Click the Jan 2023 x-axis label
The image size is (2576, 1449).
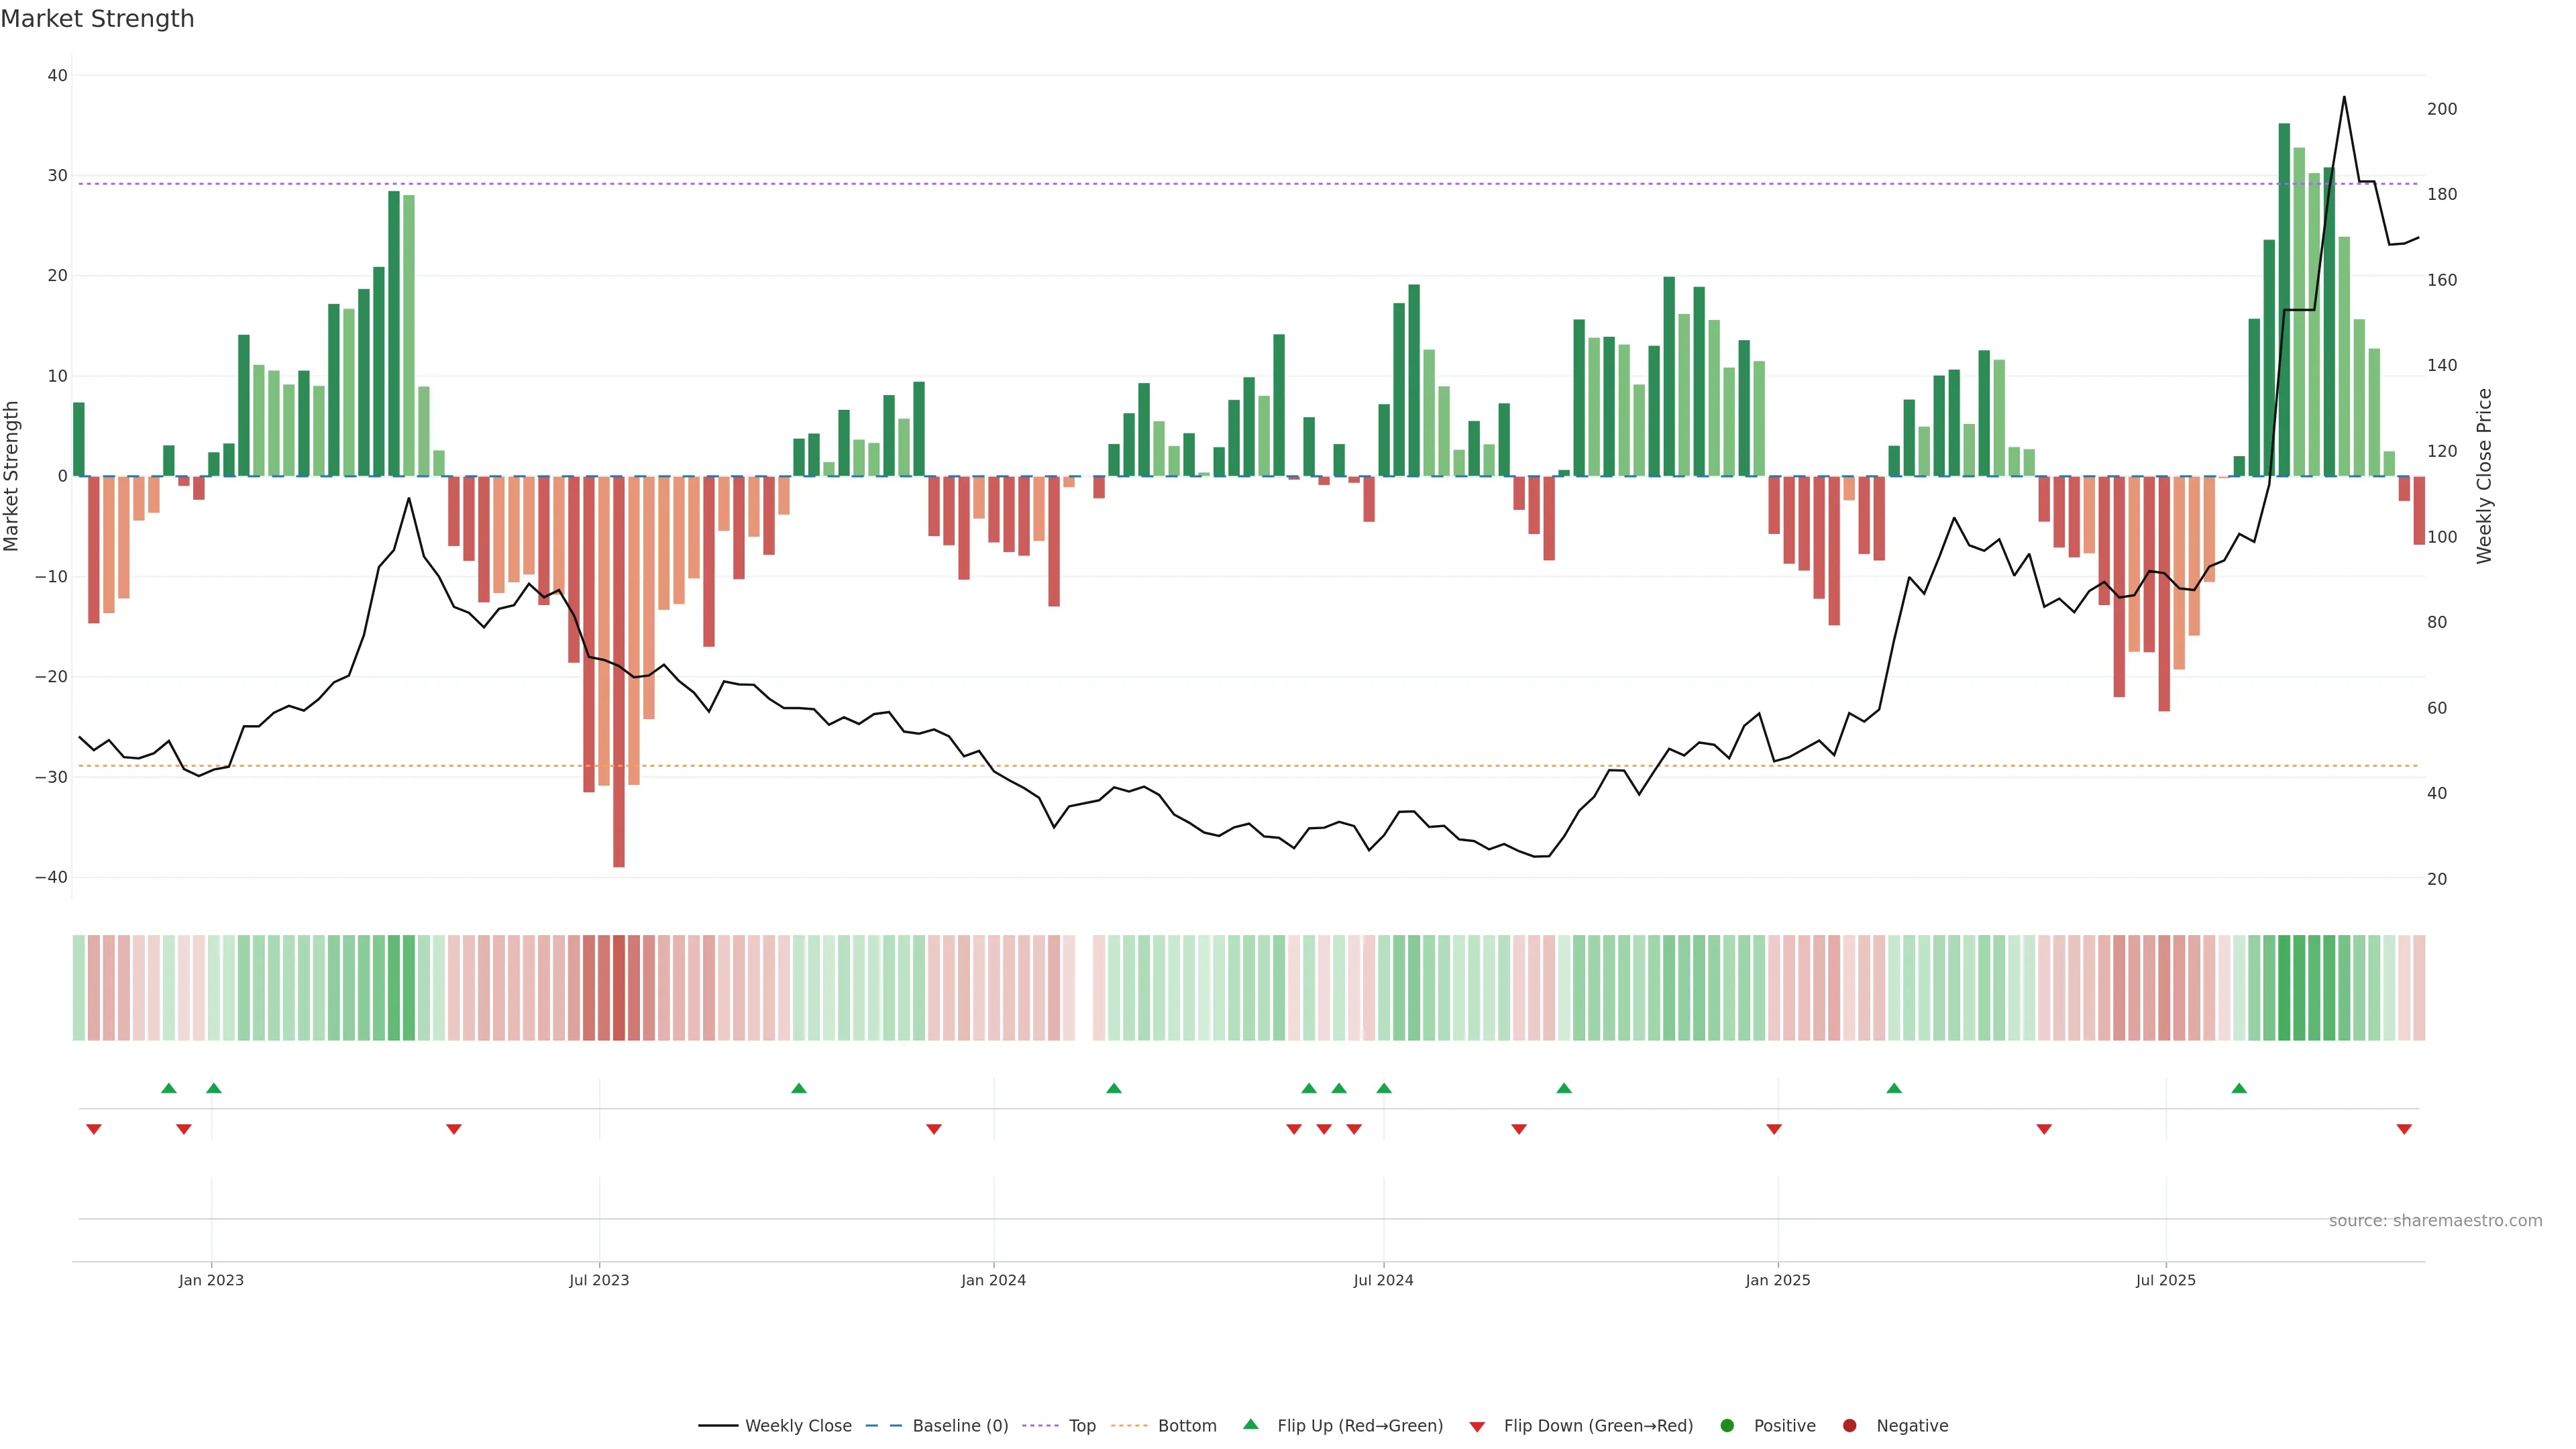click(211, 1280)
